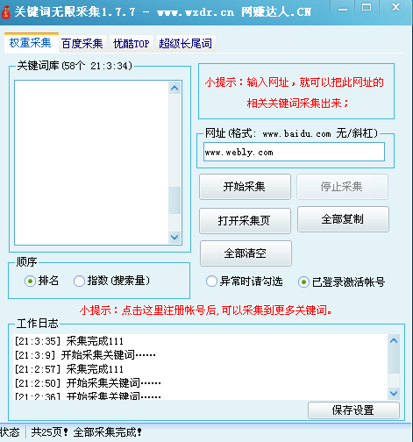Open the 优酷TOP tab
The image size is (413, 442).
pyautogui.click(x=132, y=44)
